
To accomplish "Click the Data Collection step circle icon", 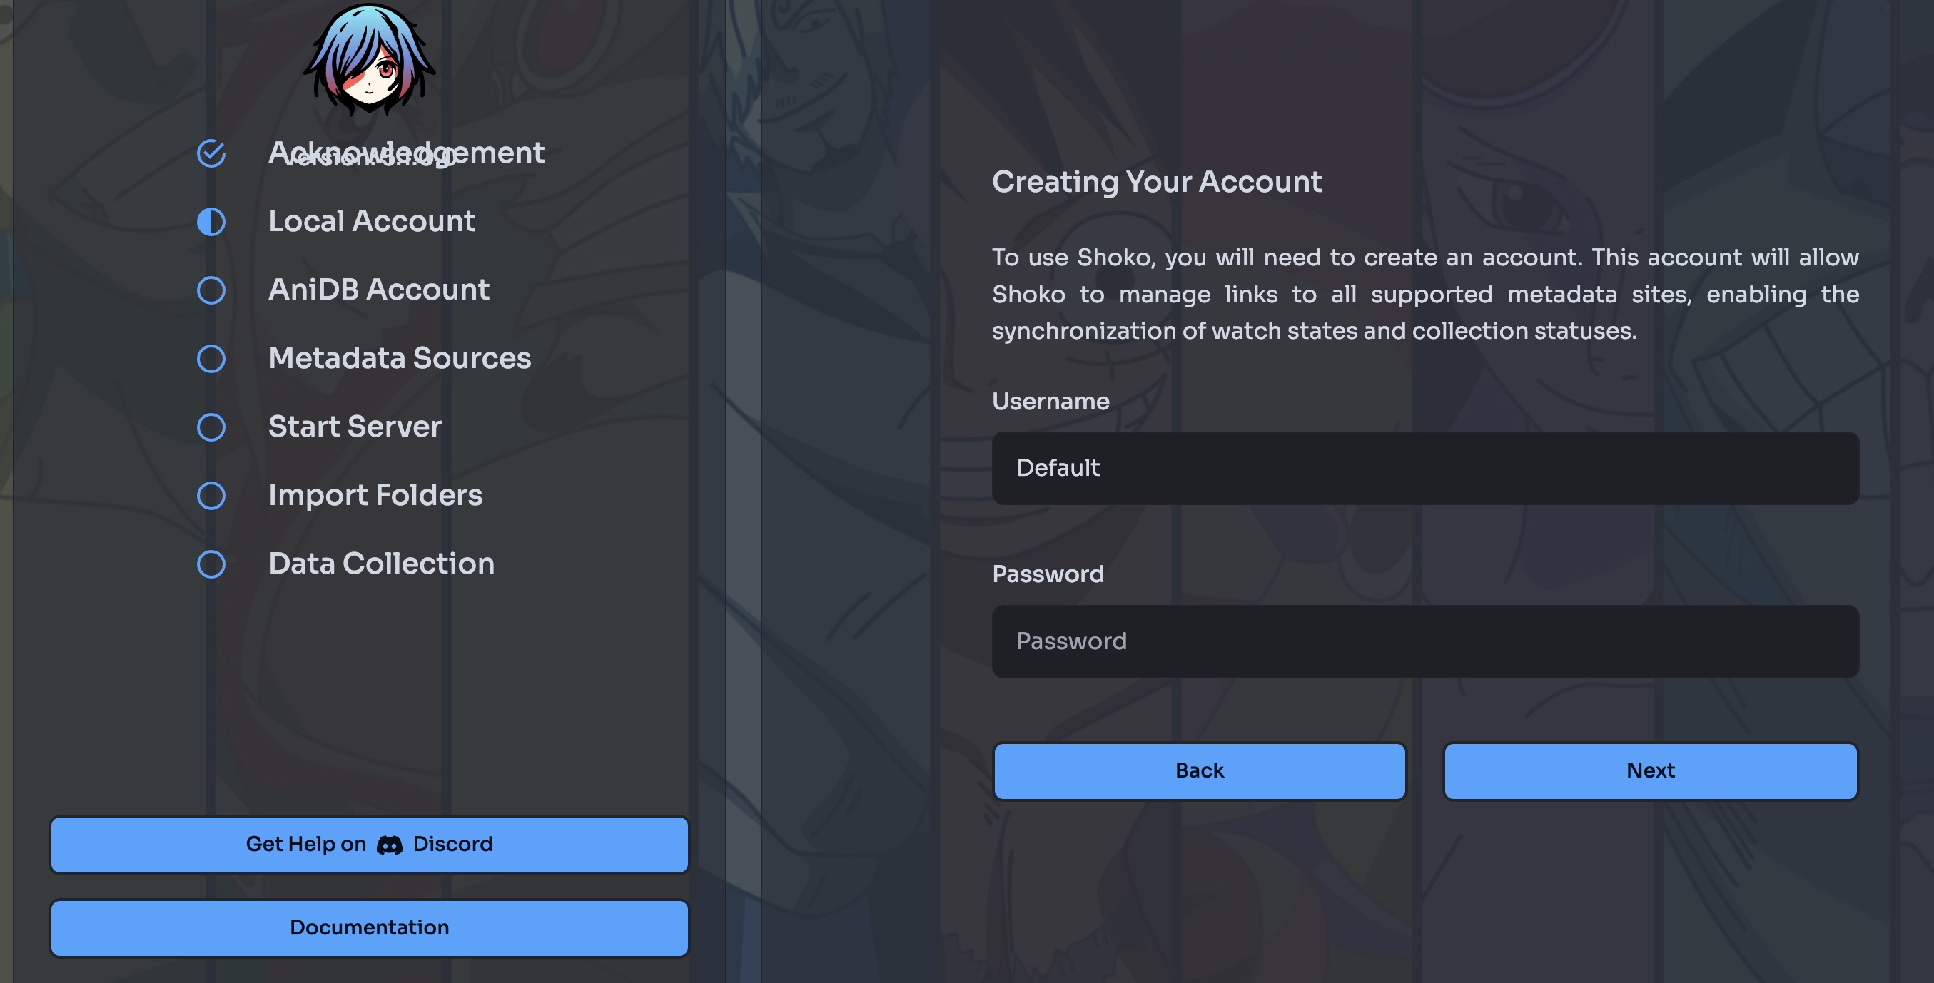I will point(211,564).
